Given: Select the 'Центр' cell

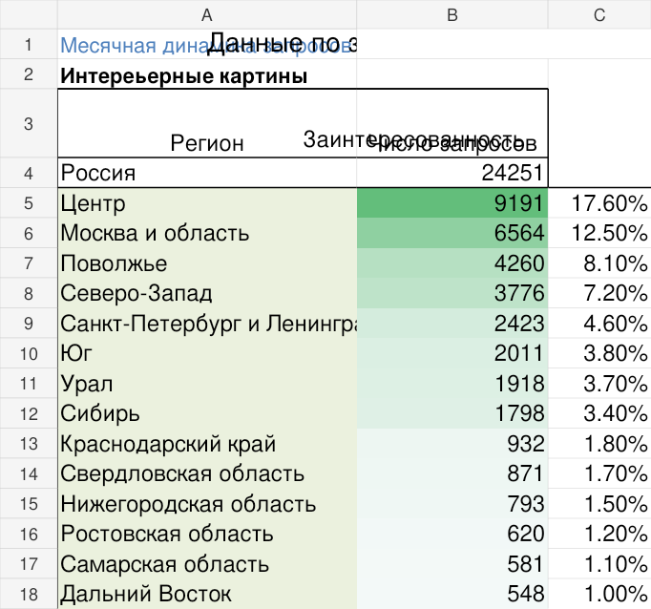Looking at the screenshot, I should [x=207, y=202].
